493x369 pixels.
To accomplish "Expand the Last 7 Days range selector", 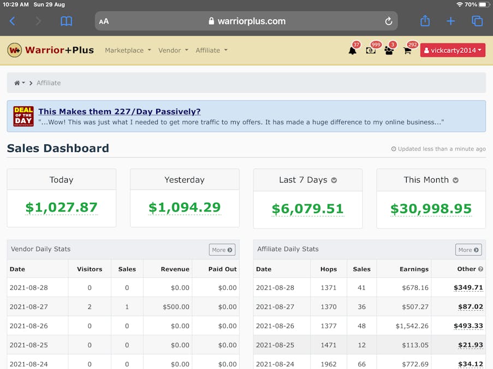I will (334, 180).
